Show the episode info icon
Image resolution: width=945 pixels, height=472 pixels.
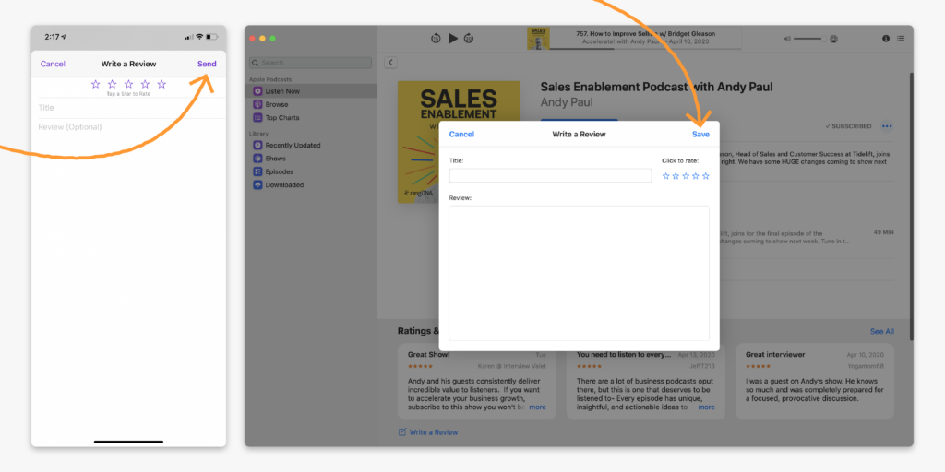coord(886,39)
